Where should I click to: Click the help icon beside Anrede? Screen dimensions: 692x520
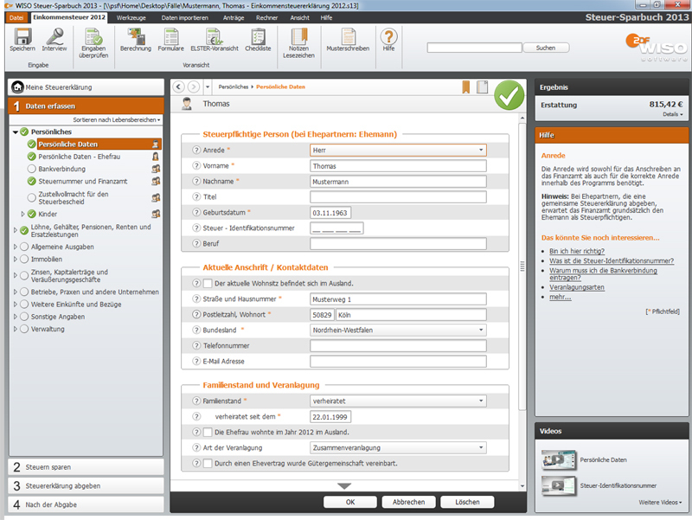tap(197, 150)
